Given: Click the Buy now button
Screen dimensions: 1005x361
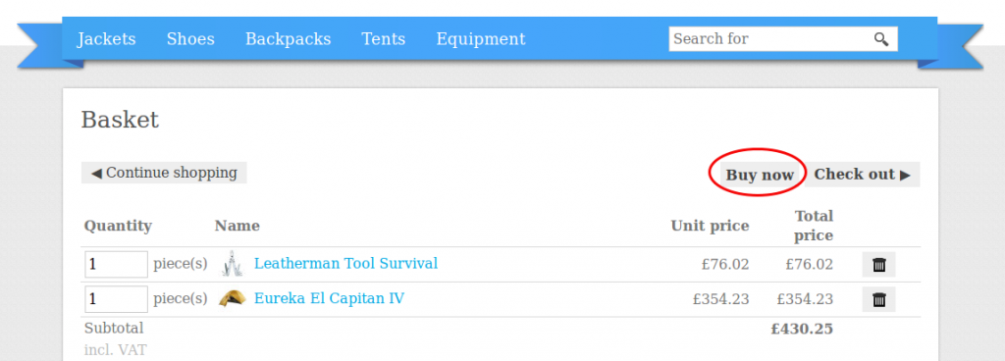Looking at the screenshot, I should (x=760, y=175).
